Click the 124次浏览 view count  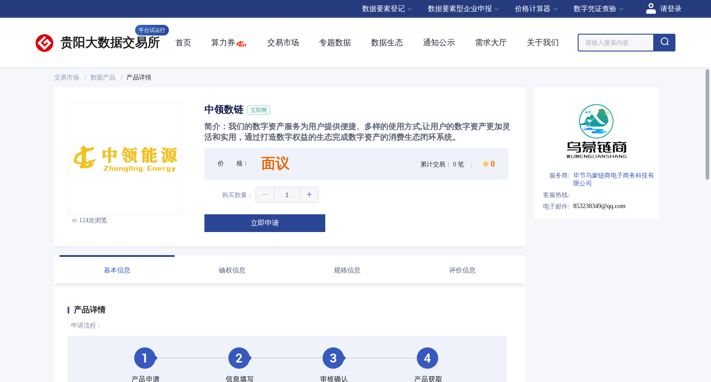click(93, 221)
